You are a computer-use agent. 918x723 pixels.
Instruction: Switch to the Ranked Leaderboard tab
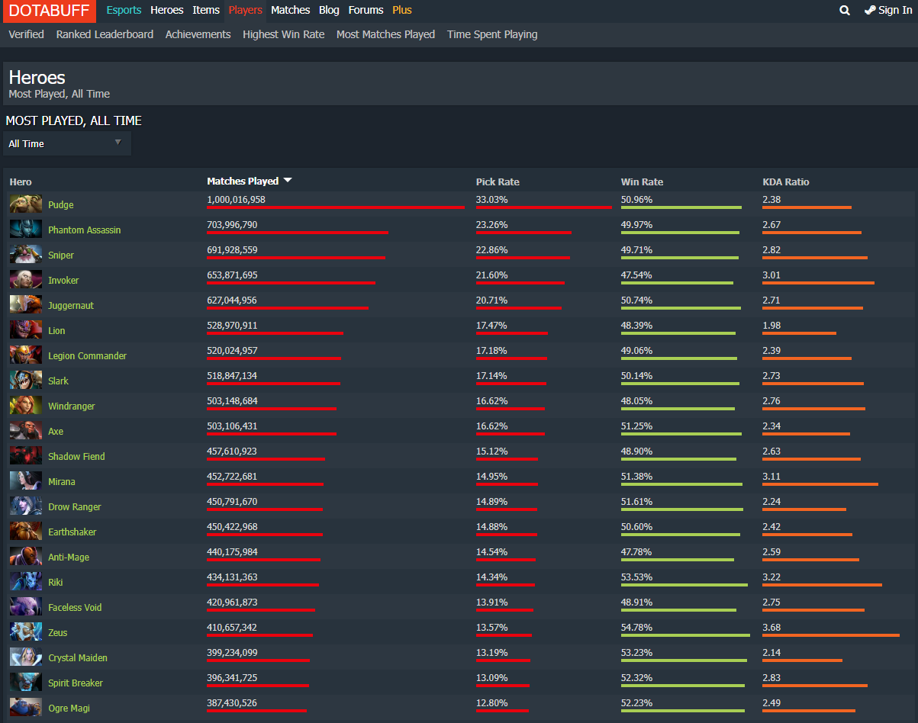105,34
